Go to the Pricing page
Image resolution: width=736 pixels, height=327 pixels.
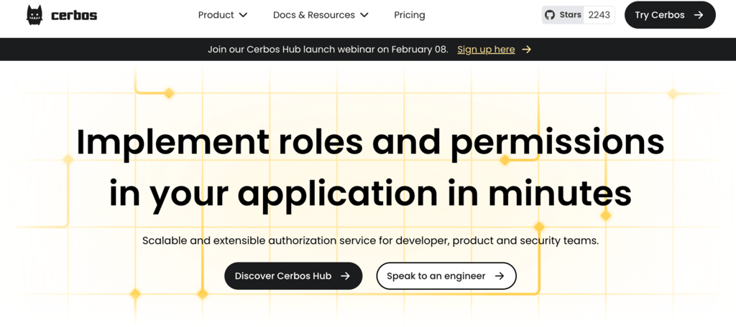pyautogui.click(x=409, y=15)
